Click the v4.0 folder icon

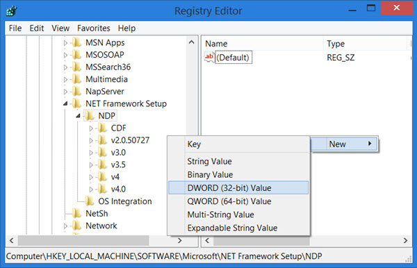tap(102, 189)
